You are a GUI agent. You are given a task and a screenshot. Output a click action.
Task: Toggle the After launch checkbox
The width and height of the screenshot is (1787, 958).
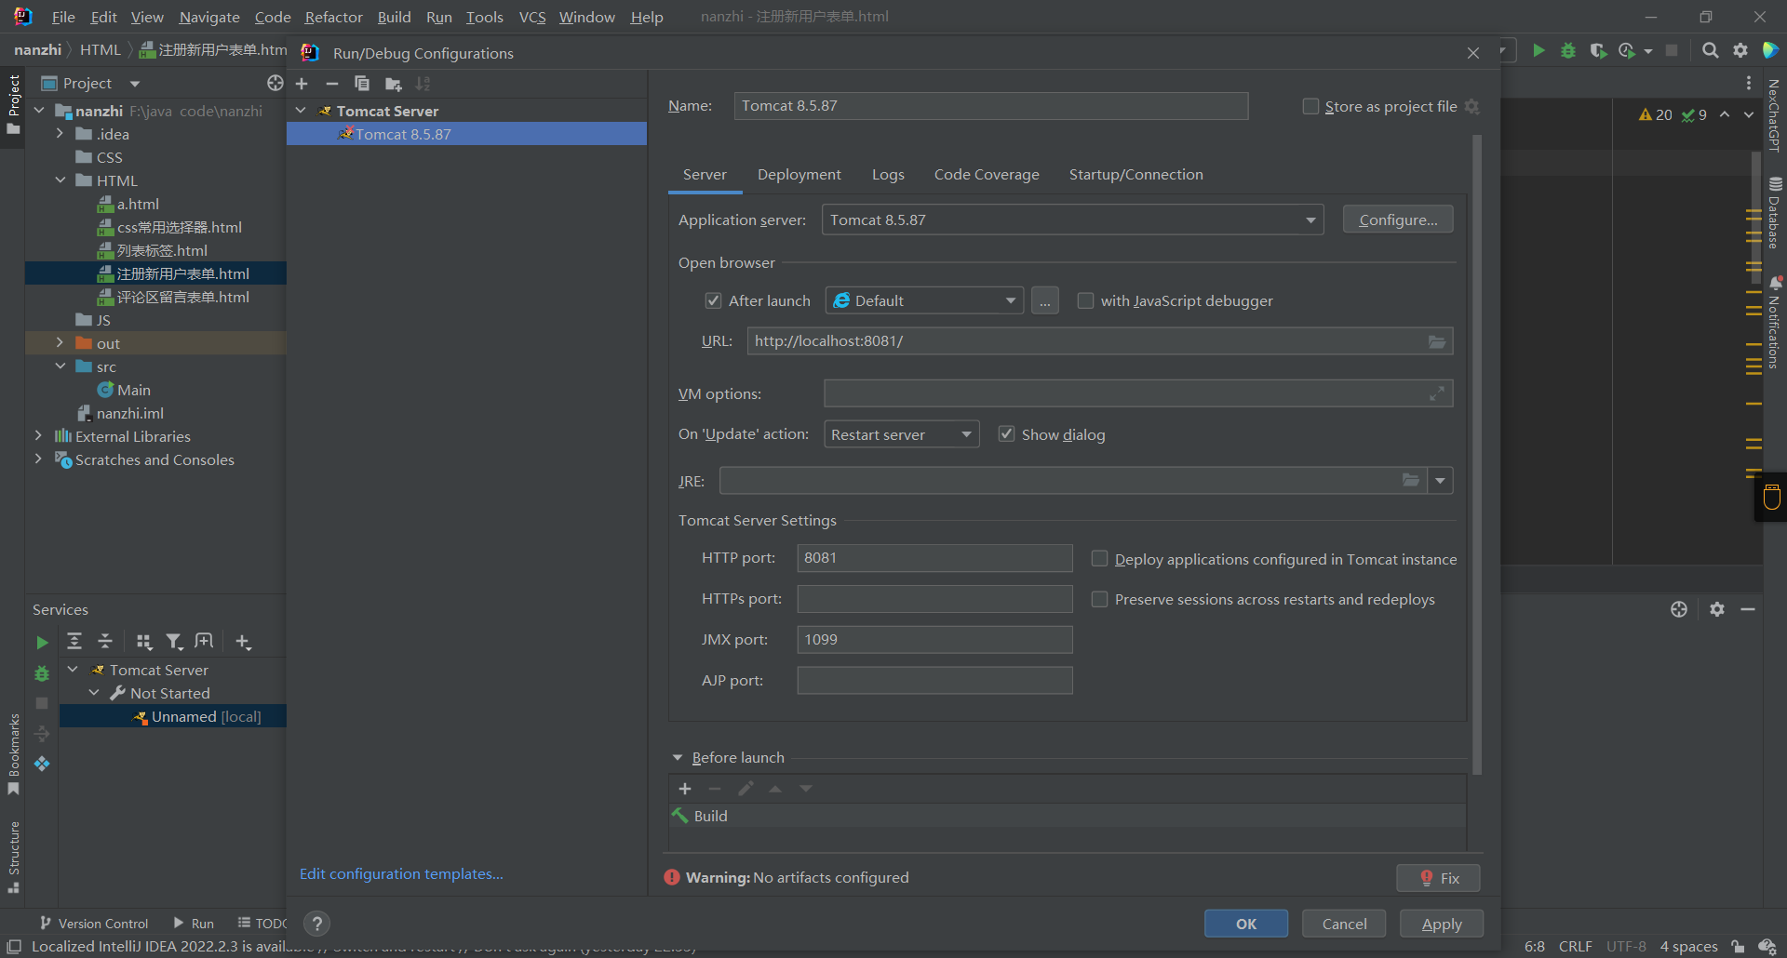(714, 300)
